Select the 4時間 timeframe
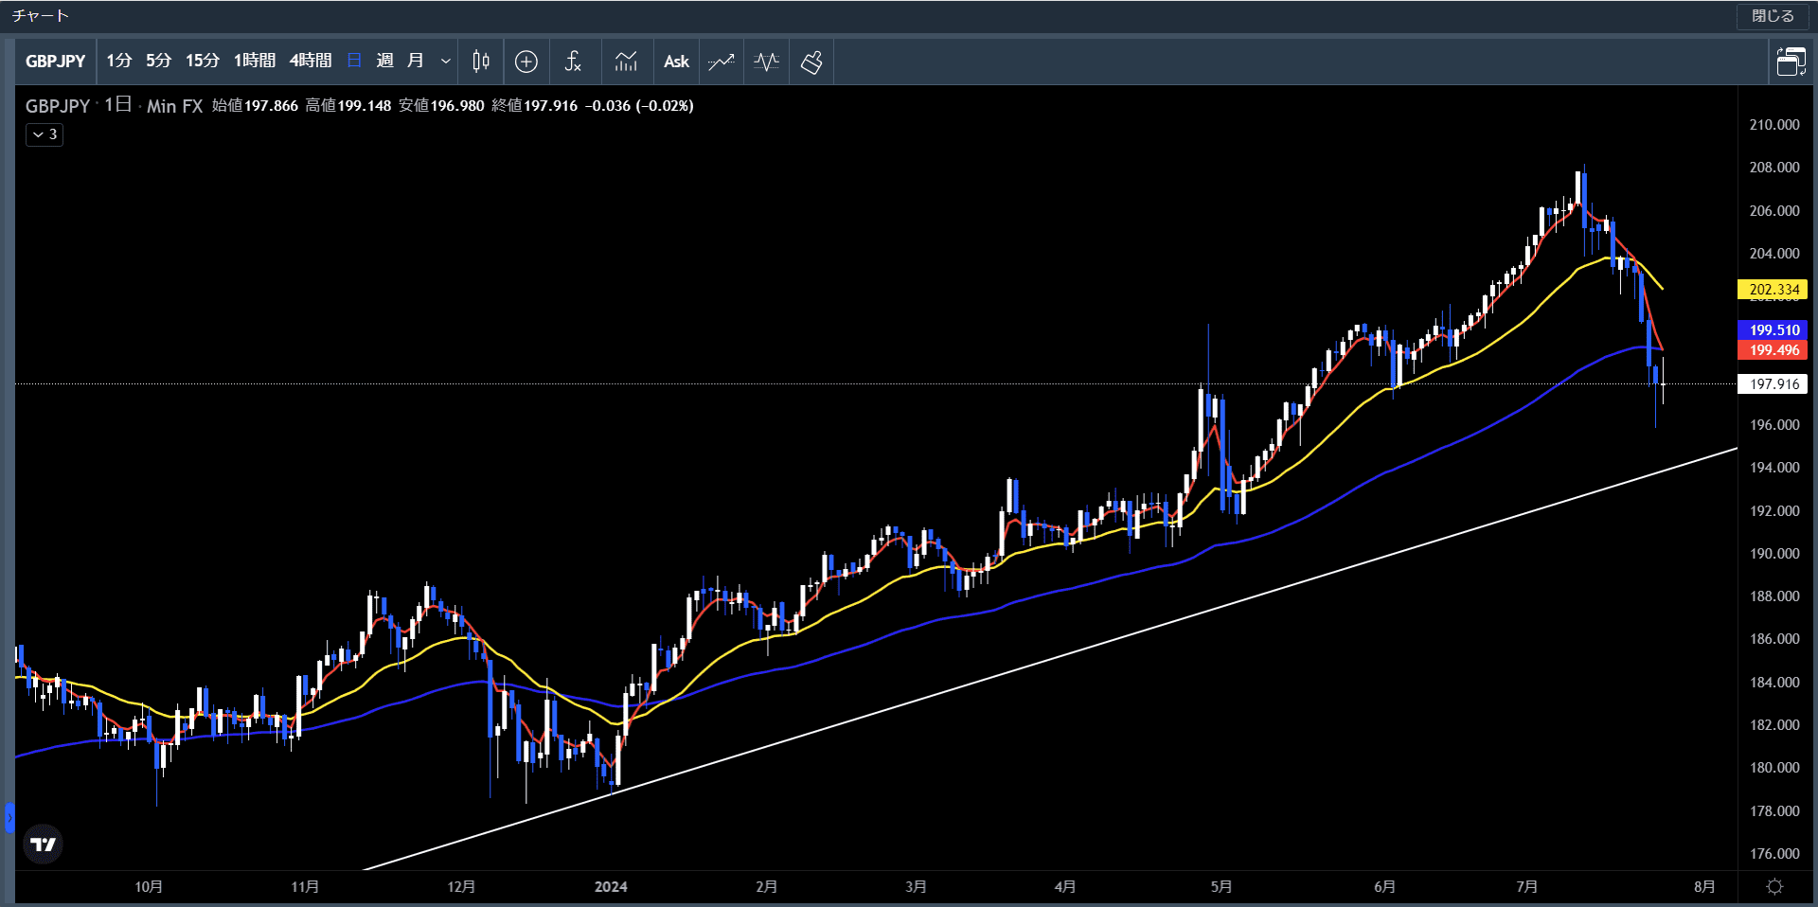1818x907 pixels. 311,62
